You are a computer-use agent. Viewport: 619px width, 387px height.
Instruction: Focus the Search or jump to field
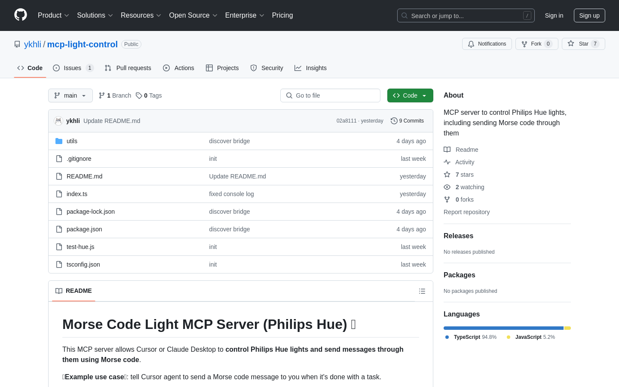466,15
